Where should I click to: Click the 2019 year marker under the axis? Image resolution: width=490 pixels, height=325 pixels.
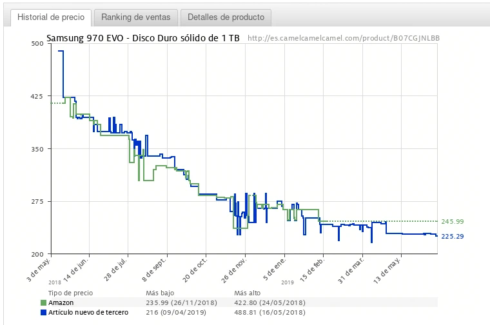pyautogui.click(x=288, y=282)
